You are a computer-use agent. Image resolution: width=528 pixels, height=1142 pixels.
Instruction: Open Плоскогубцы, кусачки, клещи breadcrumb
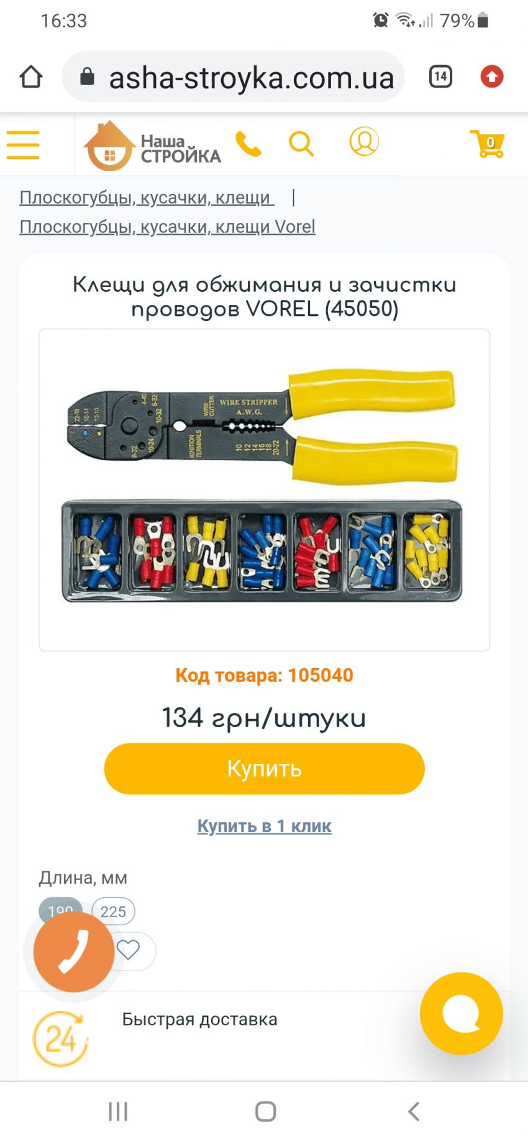click(x=147, y=197)
